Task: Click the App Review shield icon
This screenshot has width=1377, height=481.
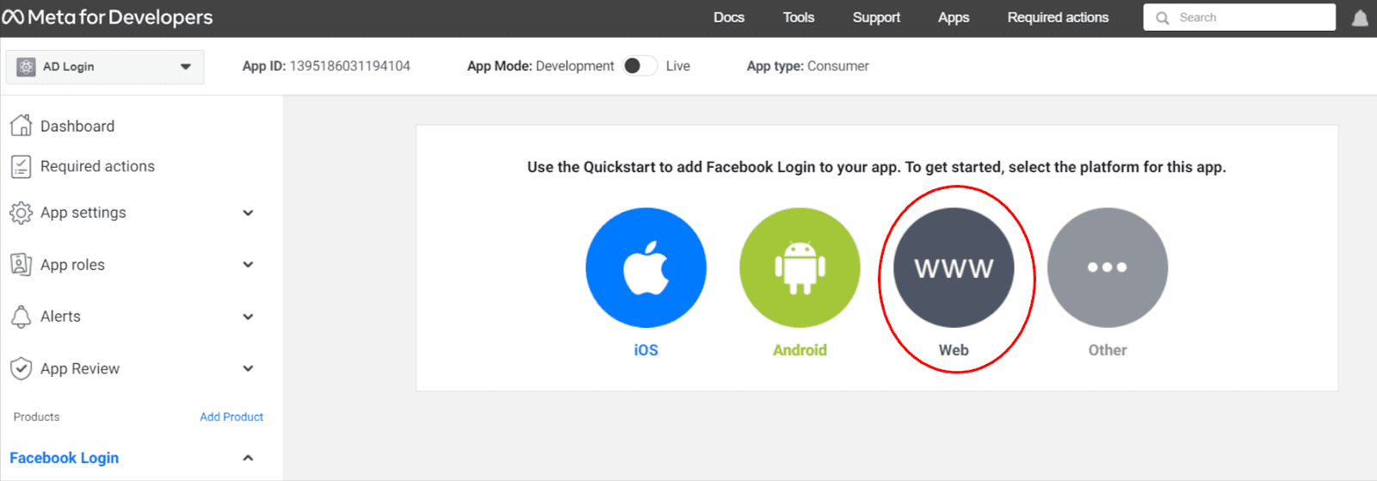Action: (x=21, y=368)
